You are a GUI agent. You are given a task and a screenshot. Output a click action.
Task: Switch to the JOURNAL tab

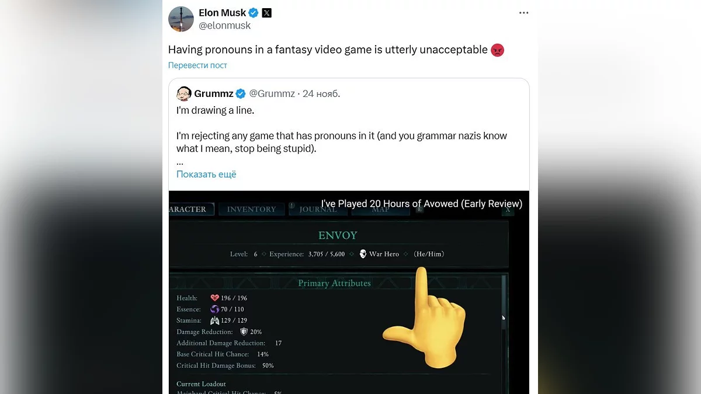pos(318,209)
